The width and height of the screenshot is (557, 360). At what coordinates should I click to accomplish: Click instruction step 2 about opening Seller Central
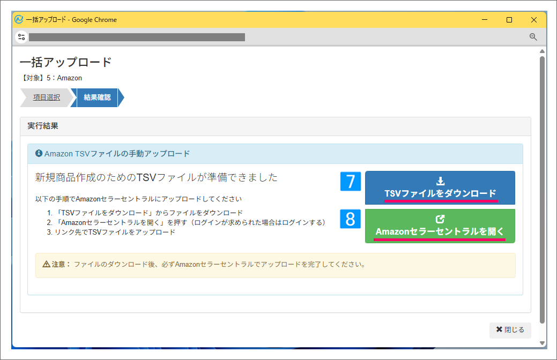click(x=186, y=223)
